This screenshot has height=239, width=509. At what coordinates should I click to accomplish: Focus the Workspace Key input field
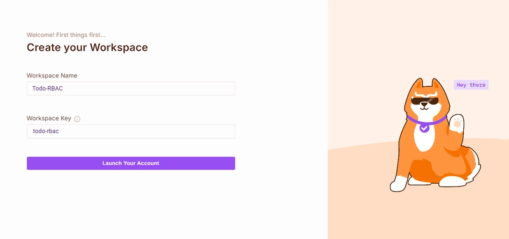pos(131,131)
